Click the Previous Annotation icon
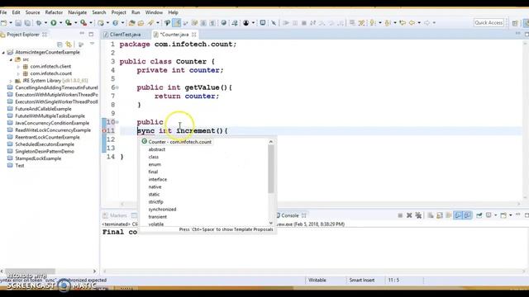This screenshot has height=297, width=529. [388, 23]
